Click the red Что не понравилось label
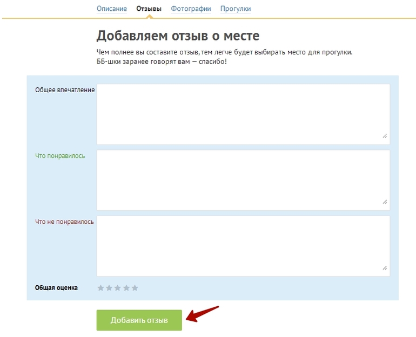Screen dimensions: 416x337 [x=64, y=222]
